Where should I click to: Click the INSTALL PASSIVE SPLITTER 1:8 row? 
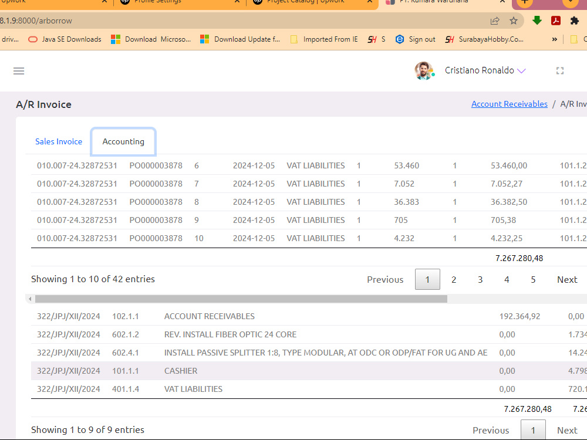tap(309, 353)
